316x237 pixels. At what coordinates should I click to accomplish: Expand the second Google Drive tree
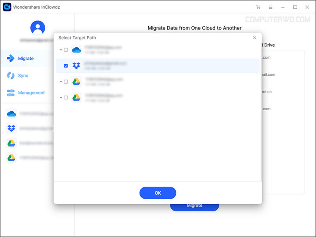coord(61,98)
